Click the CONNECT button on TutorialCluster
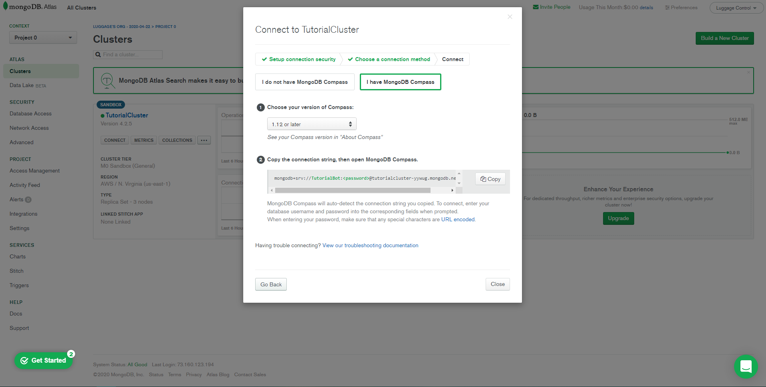Viewport: 766px width, 387px height. click(x=115, y=140)
